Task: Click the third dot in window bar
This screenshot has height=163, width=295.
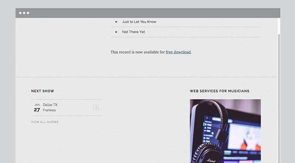Action: pyautogui.click(x=28, y=13)
